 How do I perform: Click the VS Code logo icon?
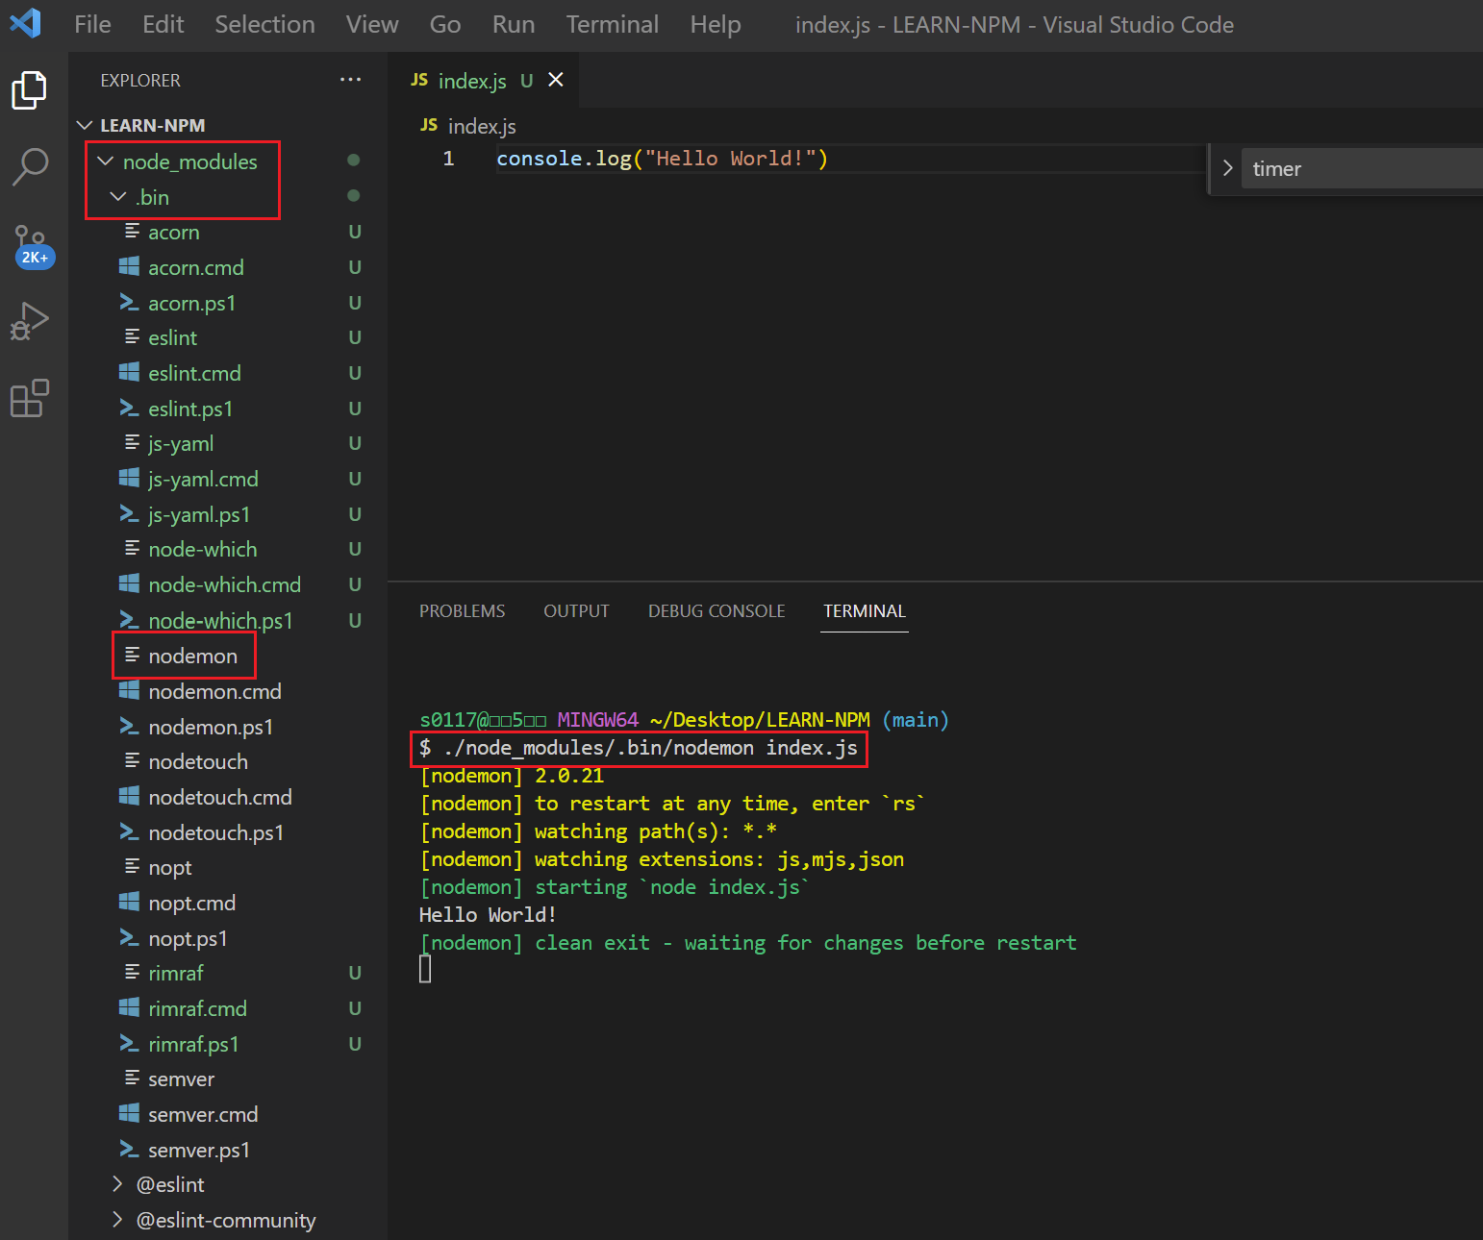(25, 23)
